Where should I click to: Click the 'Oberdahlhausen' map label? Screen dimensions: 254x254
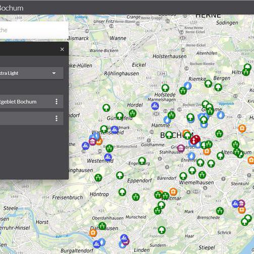point(108,218)
